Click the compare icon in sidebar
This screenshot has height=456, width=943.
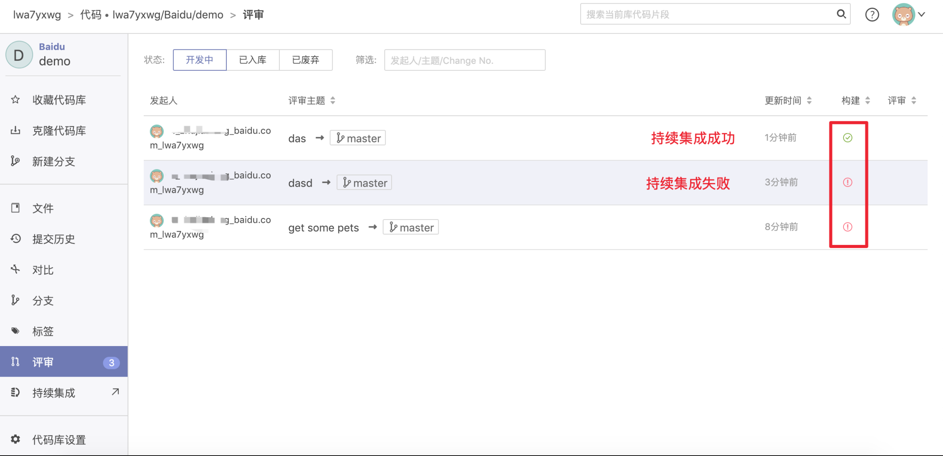15,269
